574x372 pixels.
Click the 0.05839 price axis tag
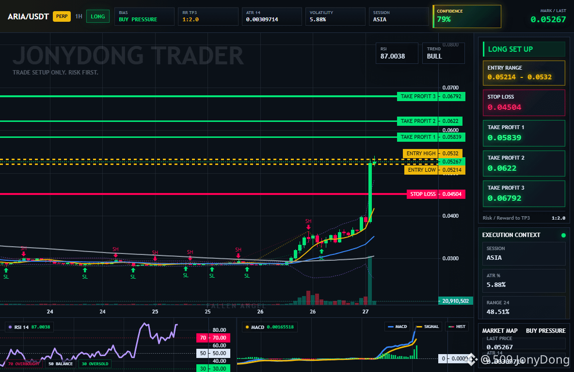(452, 137)
